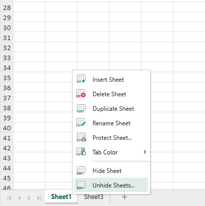The width and height of the screenshot is (205, 206).
Task: Jump to last sheet navigation arrow
Action: click(x=39, y=198)
